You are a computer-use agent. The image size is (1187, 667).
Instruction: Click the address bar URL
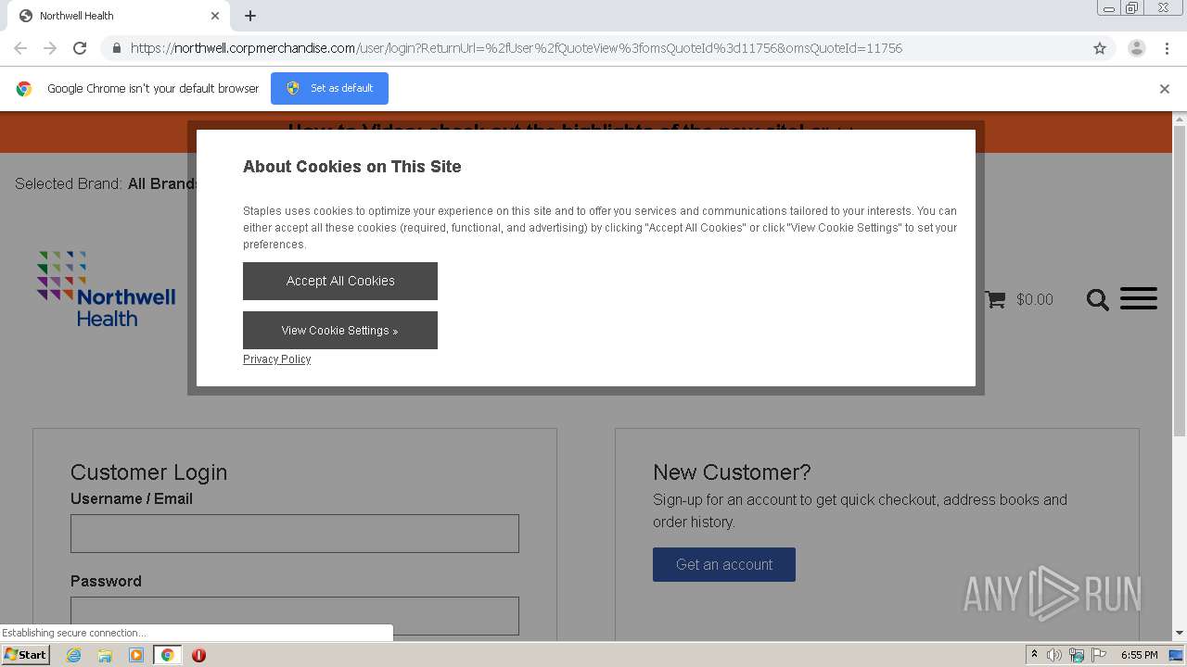coord(516,48)
